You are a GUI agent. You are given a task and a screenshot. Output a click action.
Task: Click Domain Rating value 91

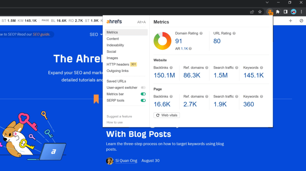[179, 41]
